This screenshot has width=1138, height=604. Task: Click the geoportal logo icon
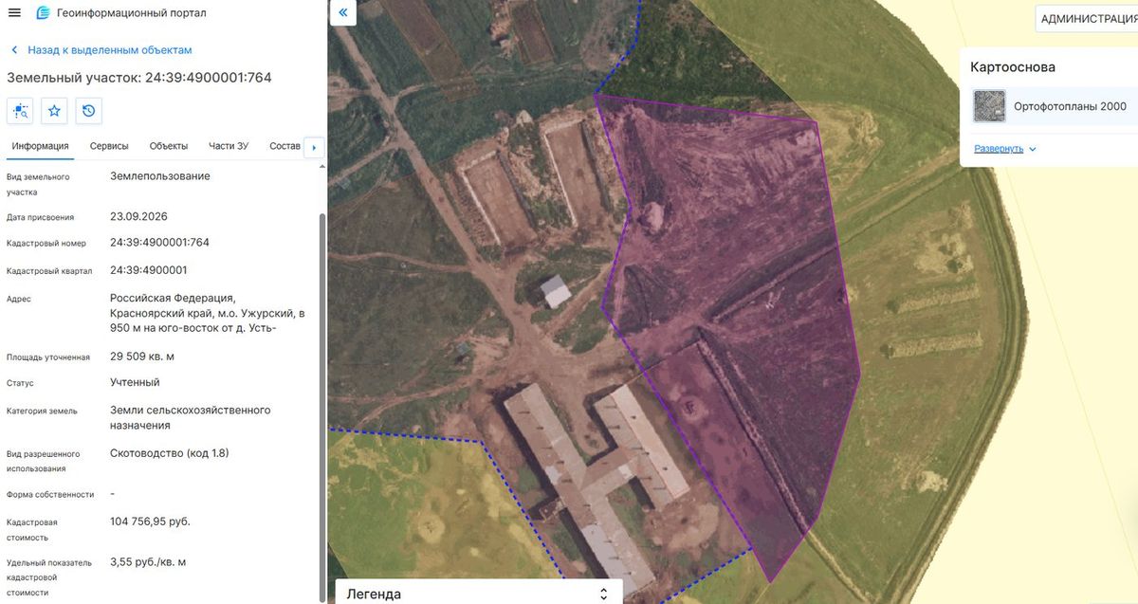tap(43, 13)
